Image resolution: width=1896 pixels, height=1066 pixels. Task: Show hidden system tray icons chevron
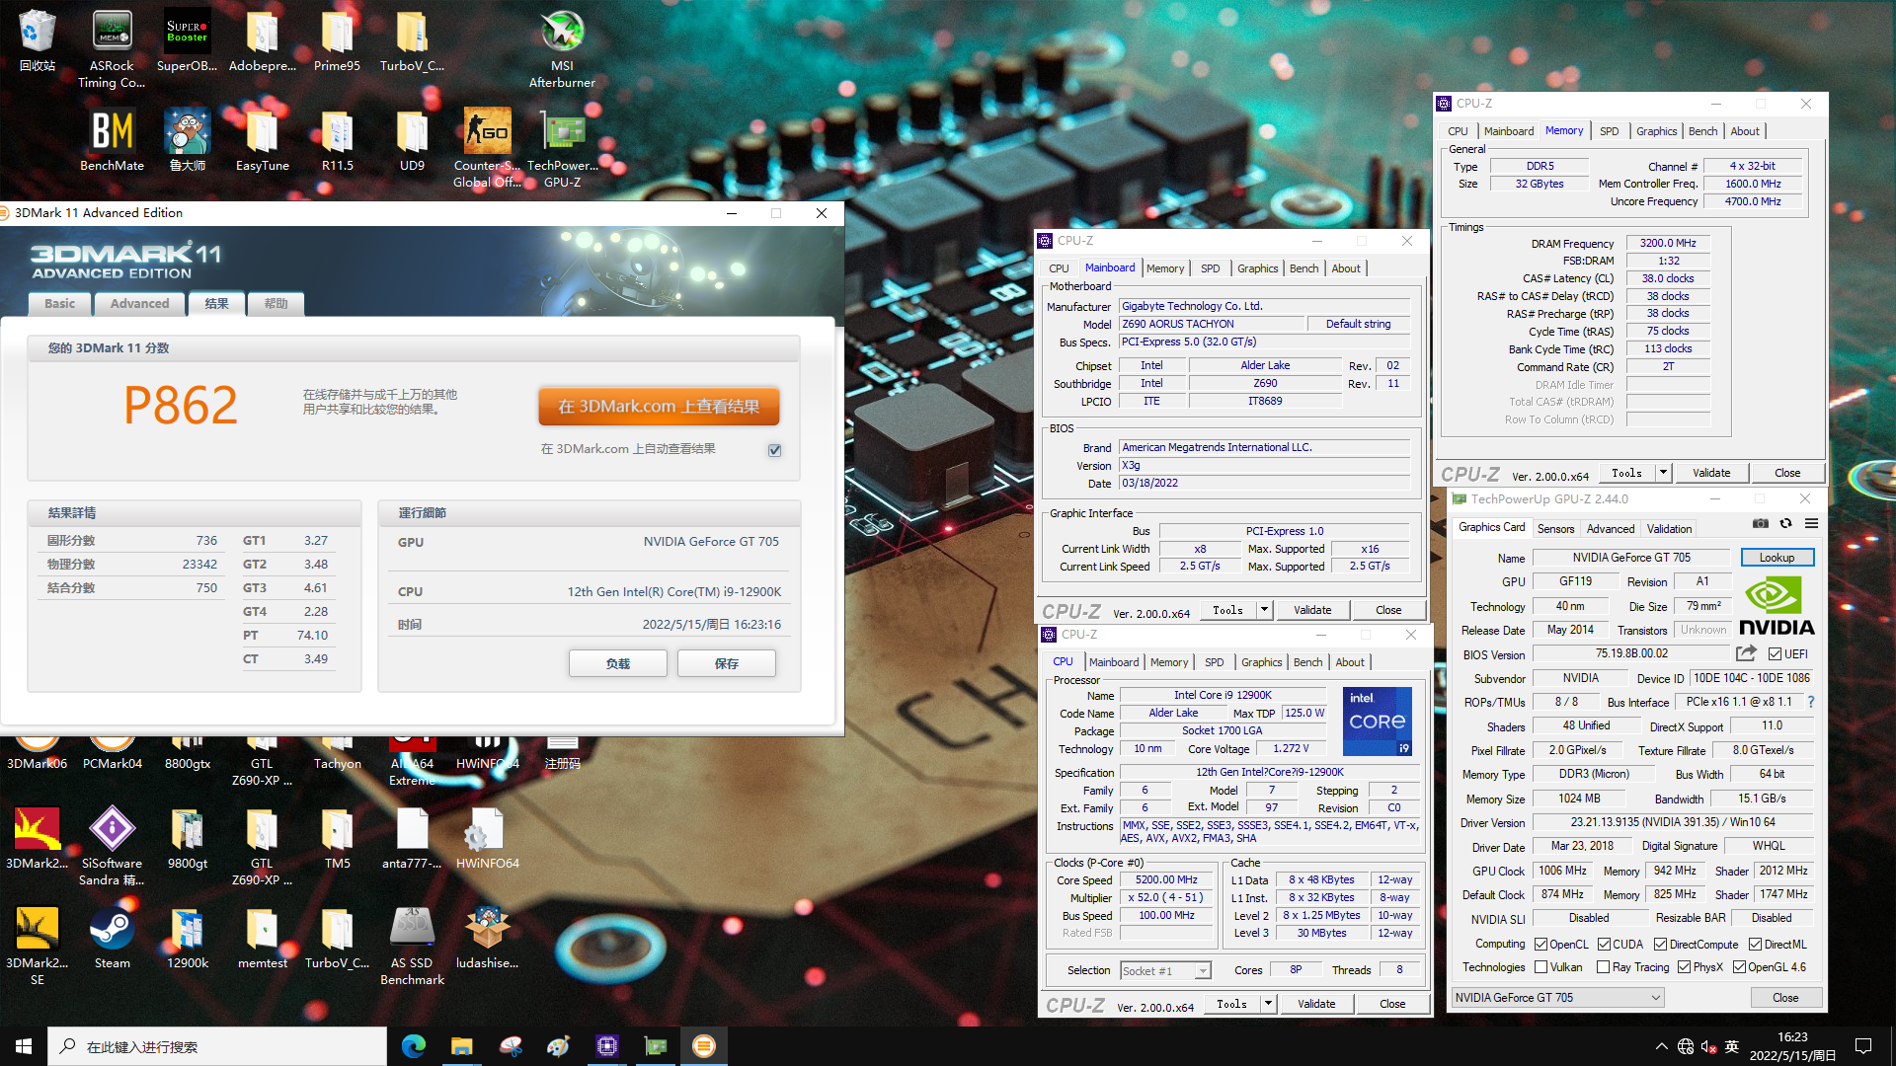(1662, 1046)
